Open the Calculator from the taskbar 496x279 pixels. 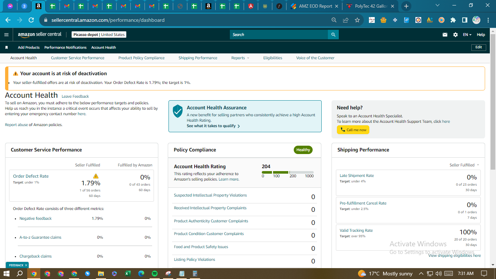[x=195, y=274]
